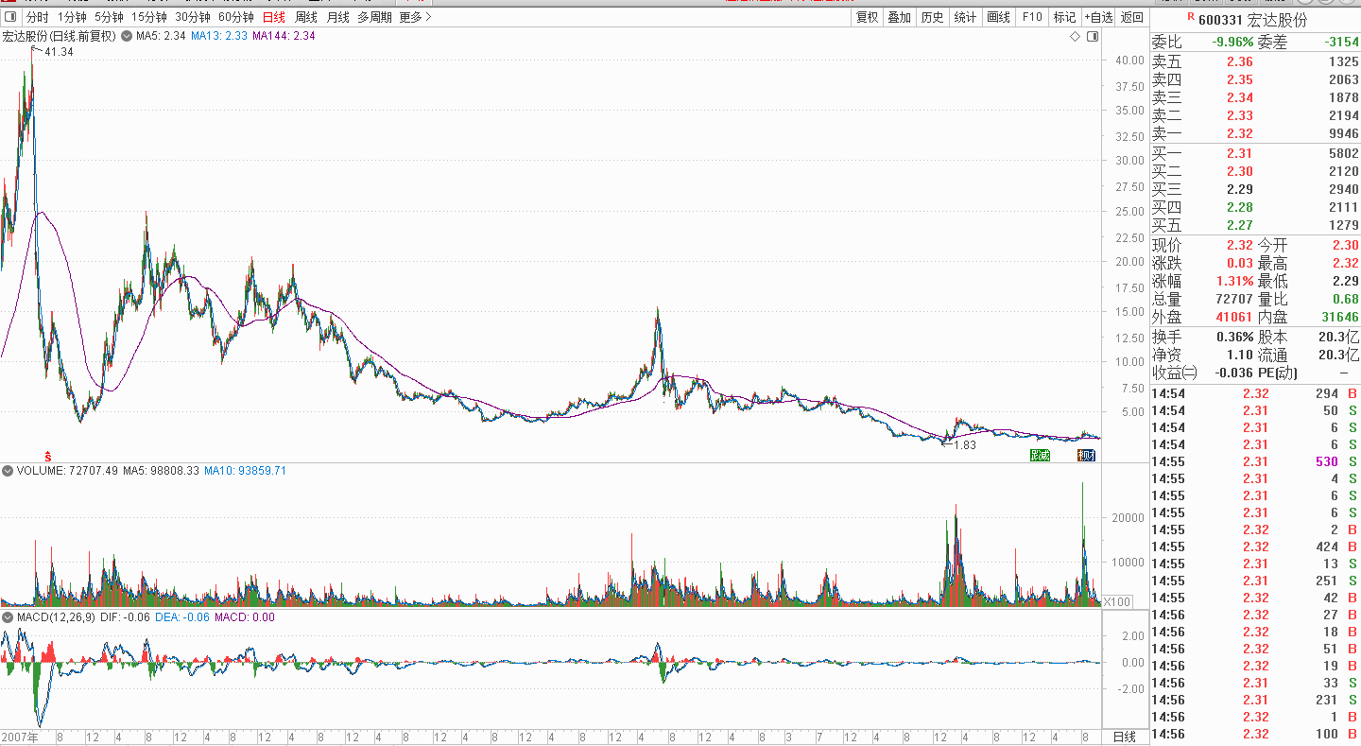The width and height of the screenshot is (1361, 746).
Task: Click the 2007年 date axis label
Action: click(x=19, y=737)
